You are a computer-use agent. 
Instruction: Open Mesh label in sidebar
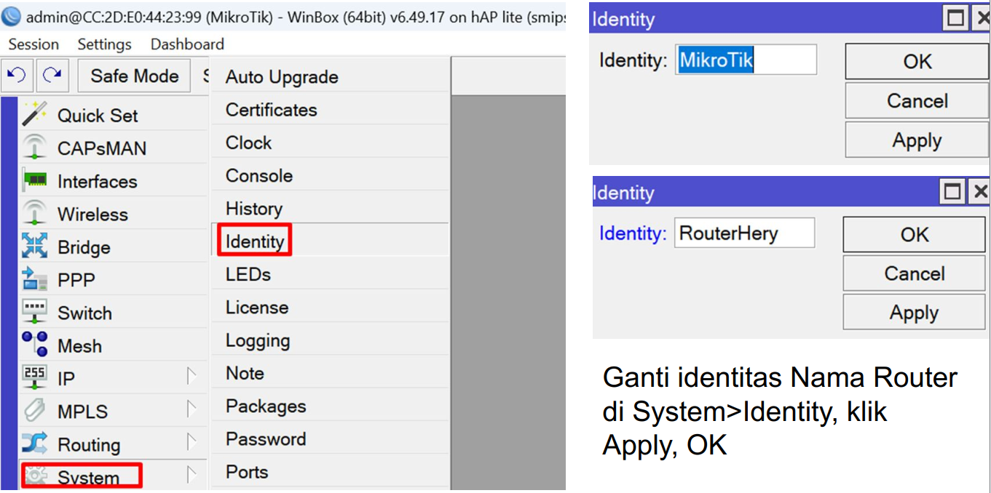pyautogui.click(x=79, y=346)
